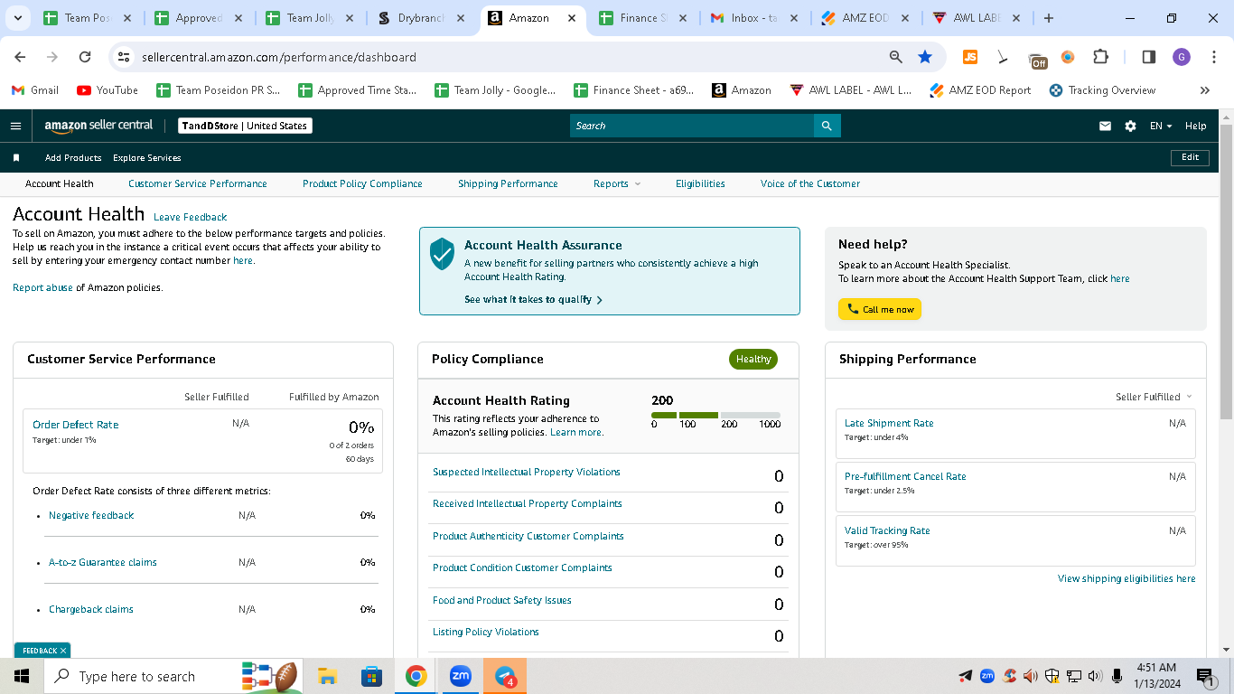Open the Chrome side panel icon
Screen dimensions: 1234x694
(x=1149, y=57)
